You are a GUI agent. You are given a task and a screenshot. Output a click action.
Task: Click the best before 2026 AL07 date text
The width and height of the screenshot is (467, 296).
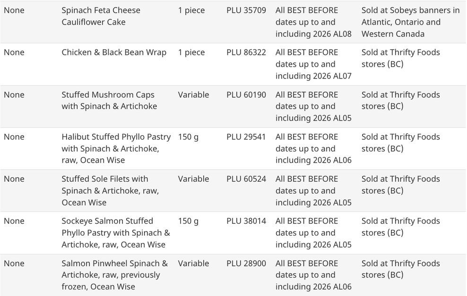(x=313, y=64)
